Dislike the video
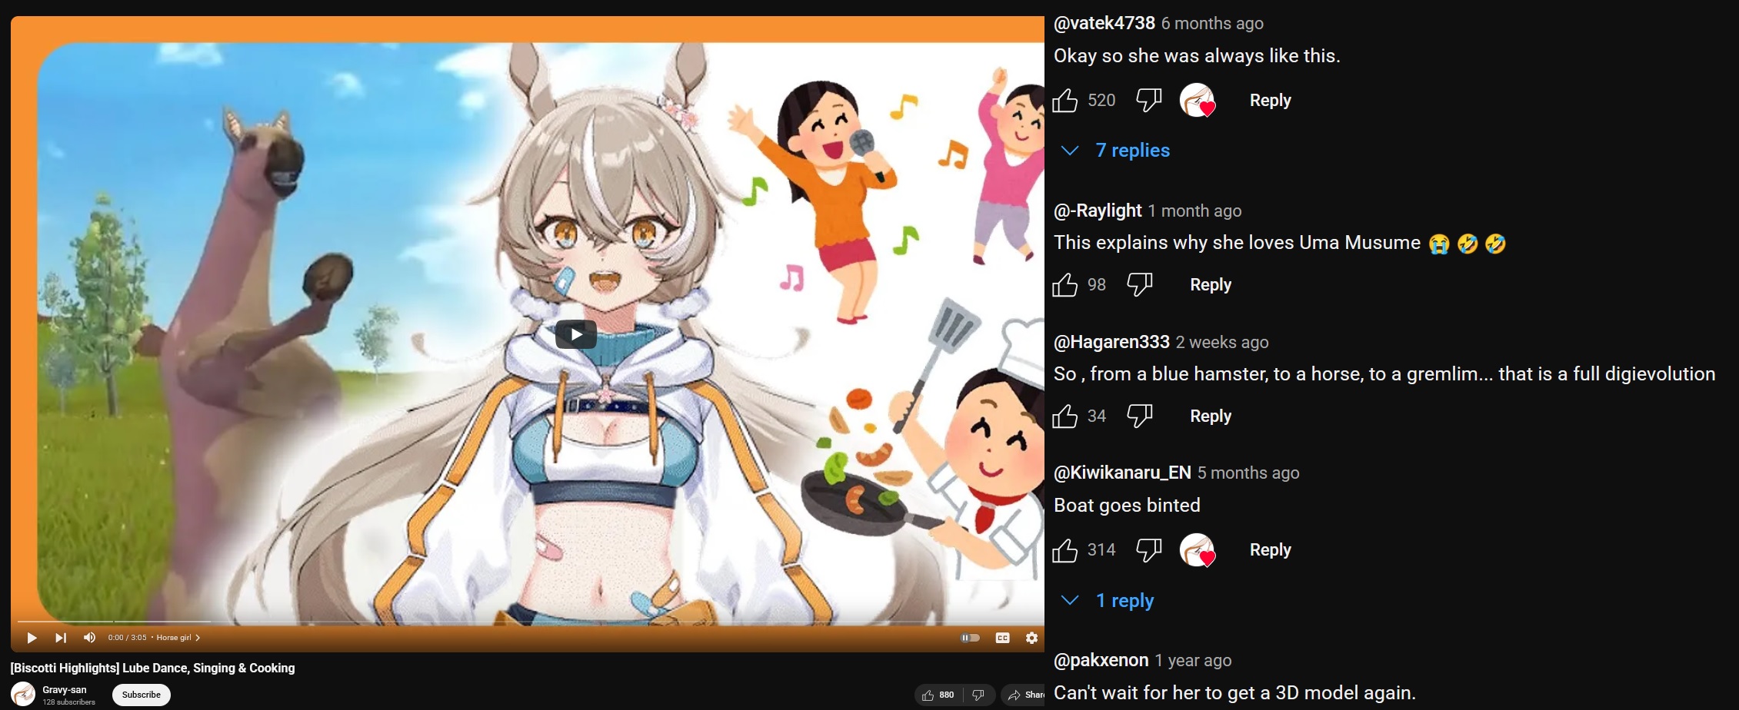1739x710 pixels. [978, 695]
